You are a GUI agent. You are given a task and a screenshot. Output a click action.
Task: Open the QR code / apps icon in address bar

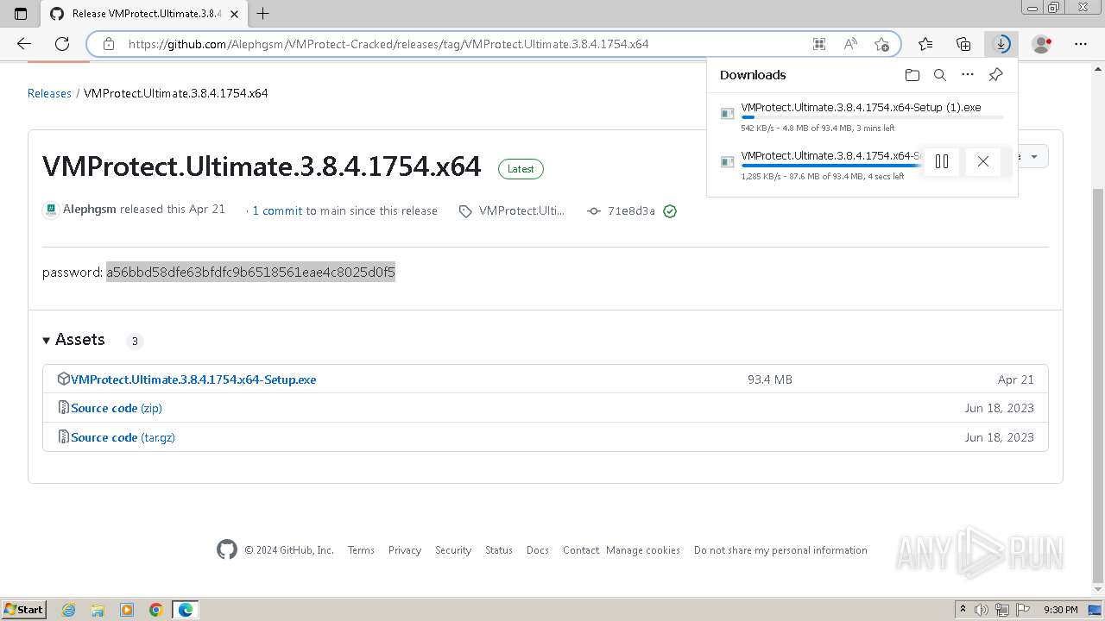click(x=819, y=44)
